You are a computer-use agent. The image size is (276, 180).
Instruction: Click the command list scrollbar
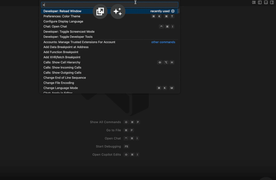(x=178, y=11)
